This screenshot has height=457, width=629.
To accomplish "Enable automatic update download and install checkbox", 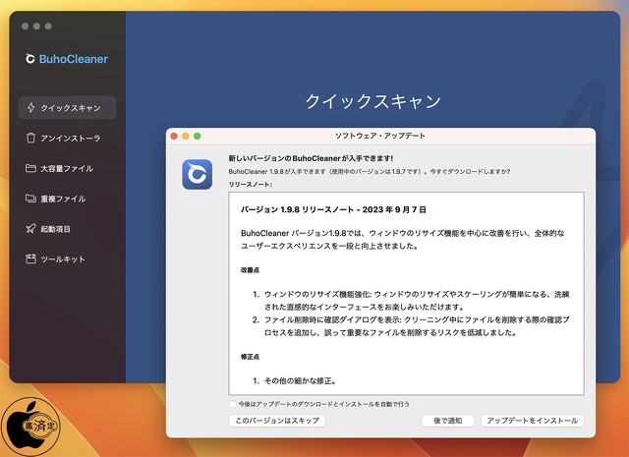I will click(x=233, y=404).
